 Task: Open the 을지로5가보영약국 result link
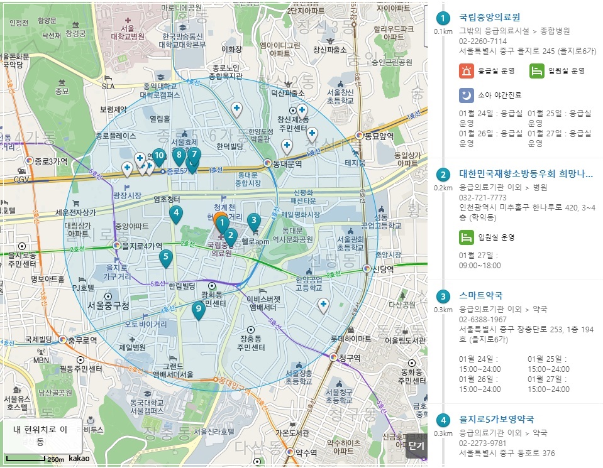click(497, 419)
